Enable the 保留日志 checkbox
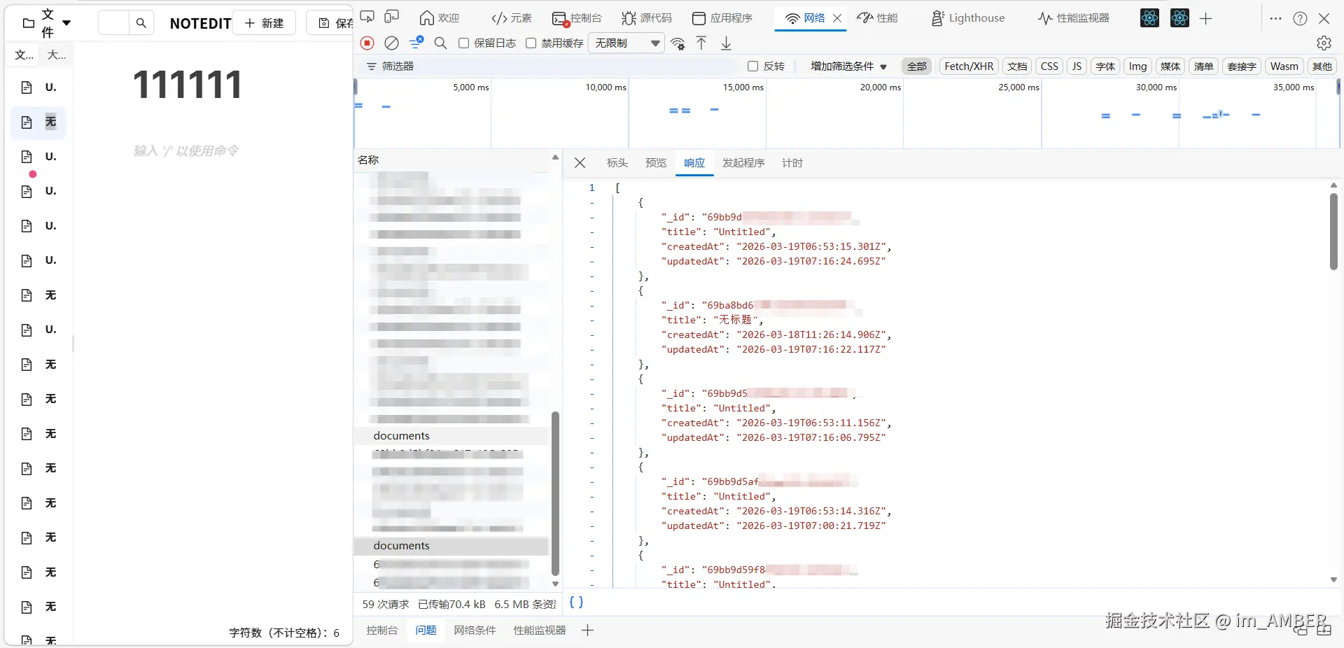Screen dimensions: 1344x648 [x=463, y=43]
